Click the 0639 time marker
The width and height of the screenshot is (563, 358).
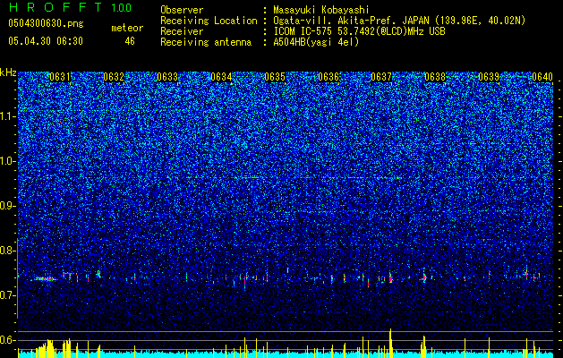coord(489,77)
